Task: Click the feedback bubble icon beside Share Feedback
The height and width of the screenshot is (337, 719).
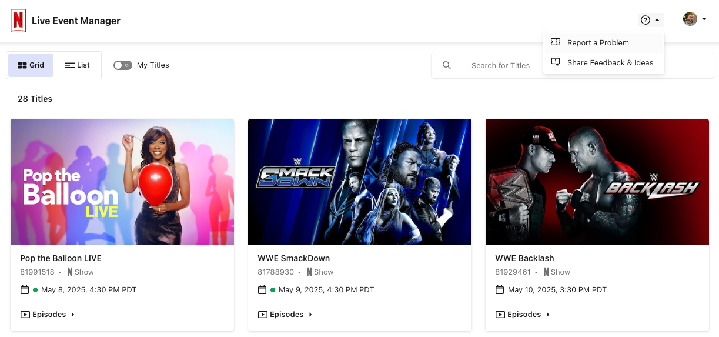Action: coord(556,62)
